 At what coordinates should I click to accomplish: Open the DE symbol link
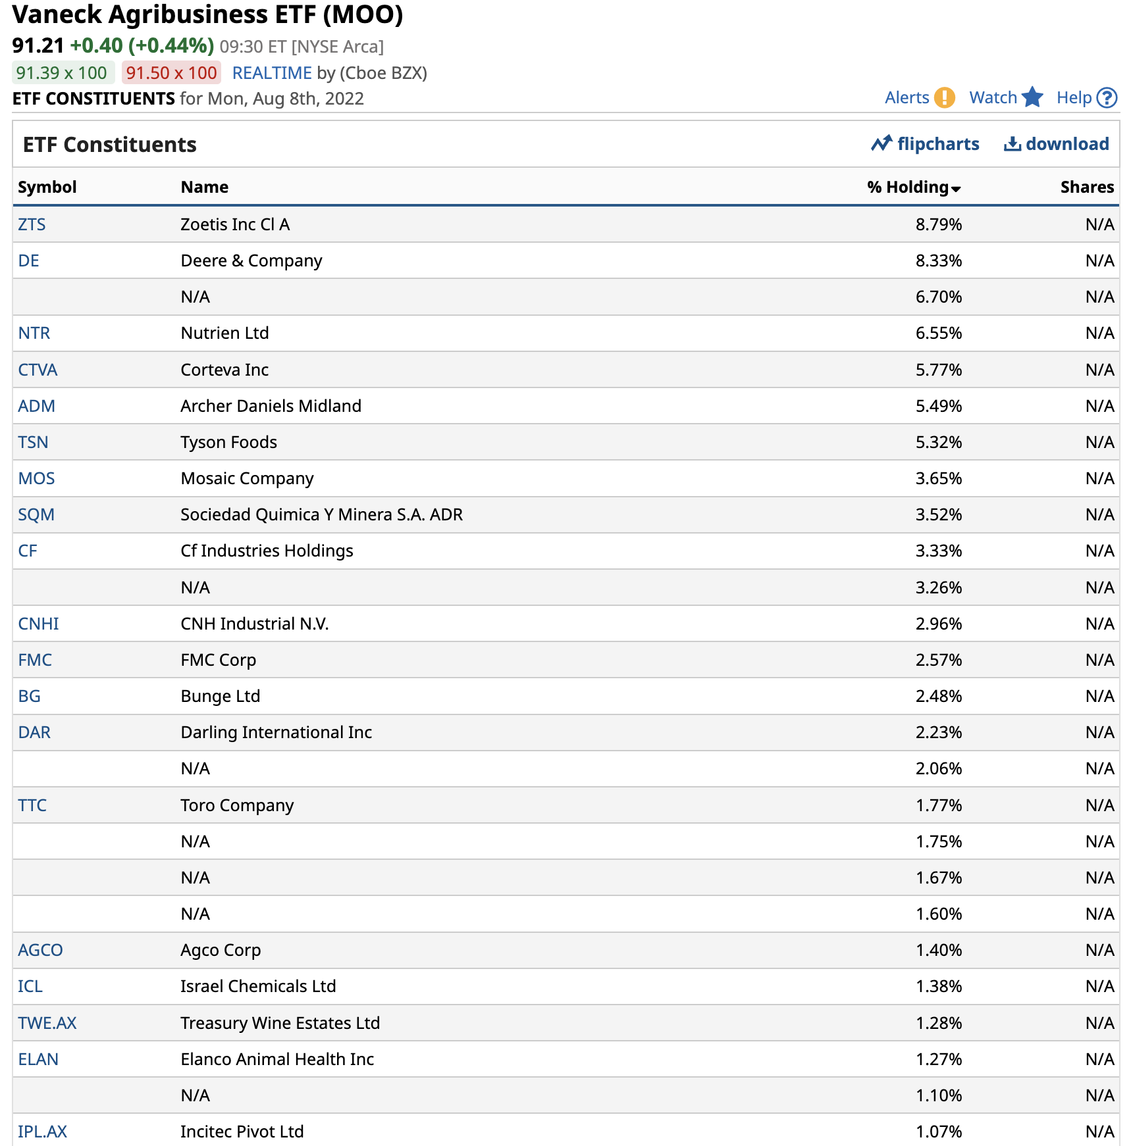(28, 261)
